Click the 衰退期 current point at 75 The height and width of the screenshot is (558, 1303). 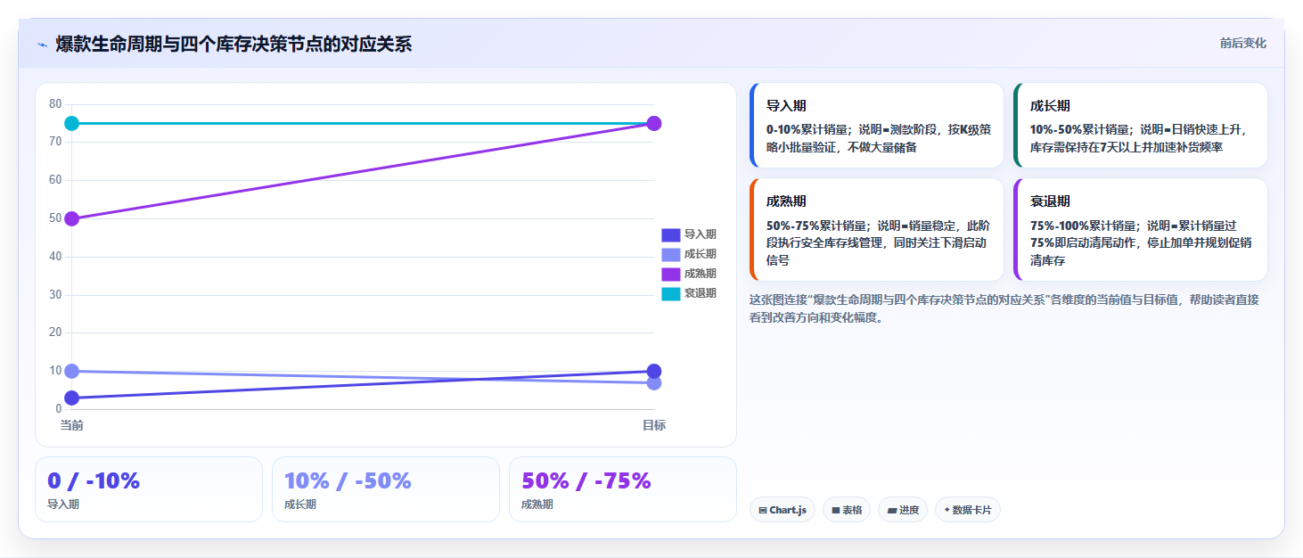pos(72,123)
